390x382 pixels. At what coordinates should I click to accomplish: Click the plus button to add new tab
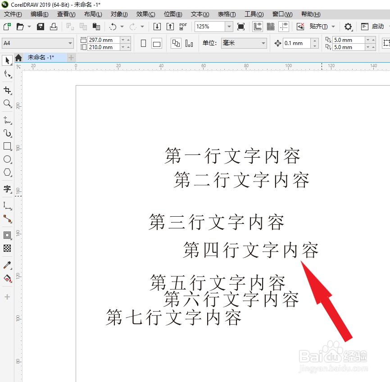point(71,57)
